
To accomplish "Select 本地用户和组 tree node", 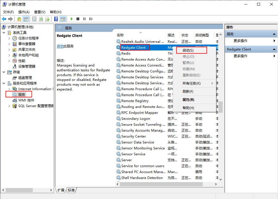I will 29,55.
